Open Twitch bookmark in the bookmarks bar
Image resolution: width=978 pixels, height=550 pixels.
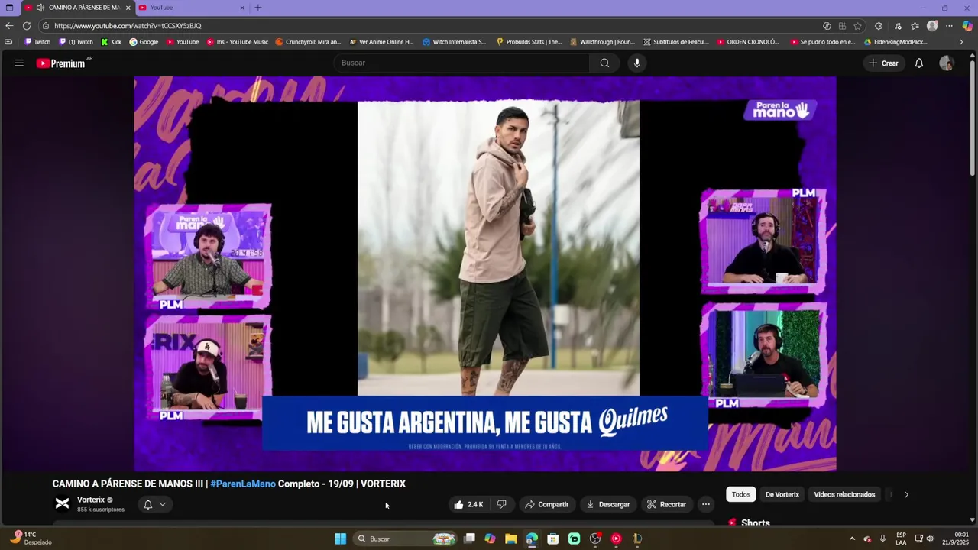[37, 42]
